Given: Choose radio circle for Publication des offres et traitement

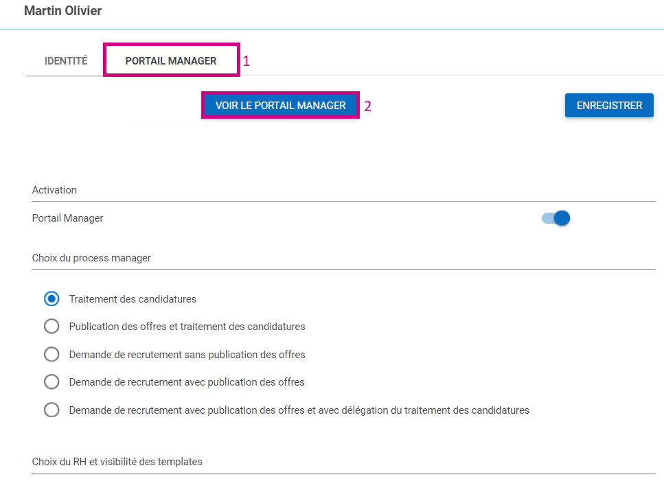Looking at the screenshot, I should (51, 327).
